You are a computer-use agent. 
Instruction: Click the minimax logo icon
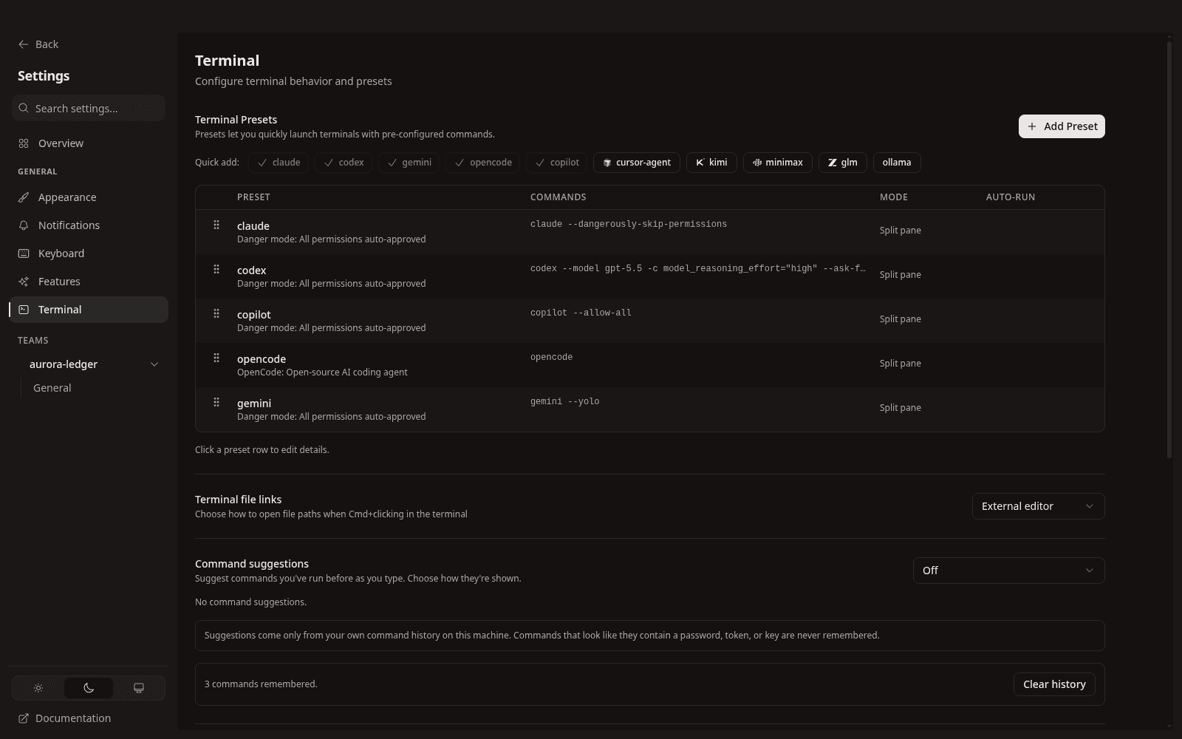[757, 163]
